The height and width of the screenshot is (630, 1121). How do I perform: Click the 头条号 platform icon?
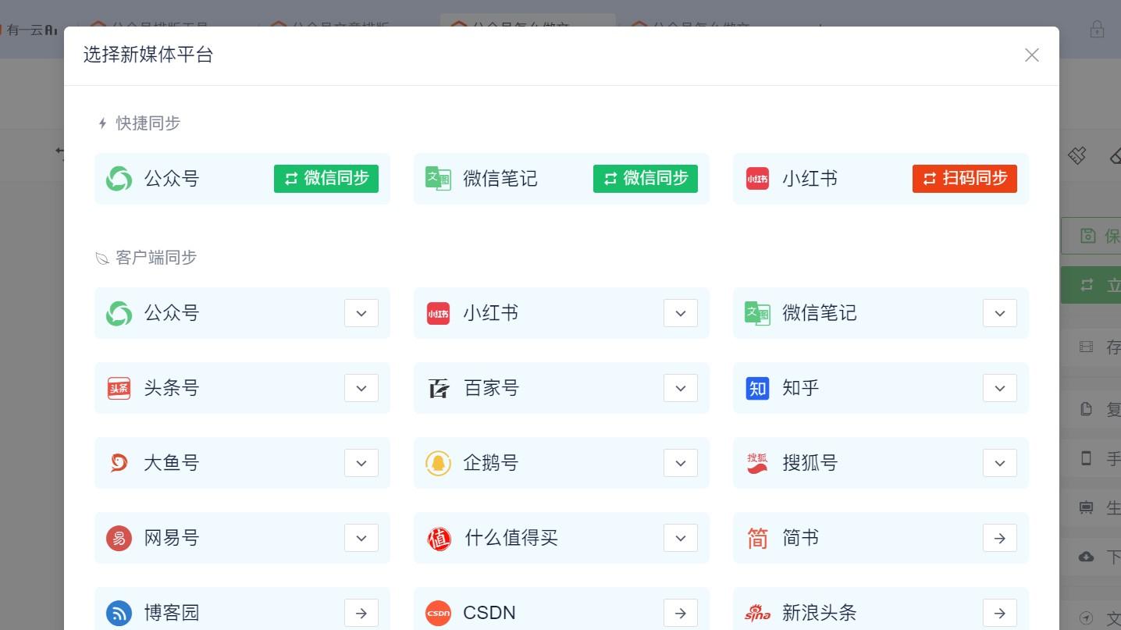pyautogui.click(x=119, y=388)
